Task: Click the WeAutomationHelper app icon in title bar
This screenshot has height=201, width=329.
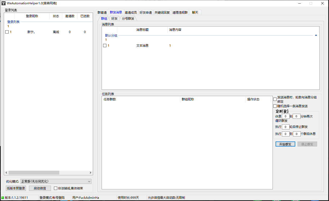Action: [4, 3]
